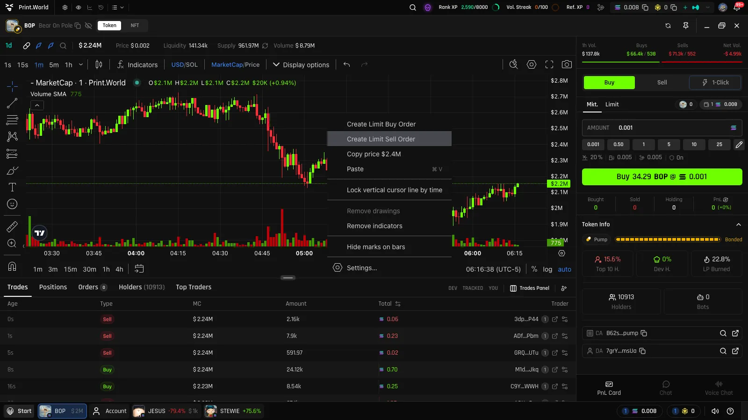Open the PnL Card
This screenshot has width=748, height=420.
(609, 388)
